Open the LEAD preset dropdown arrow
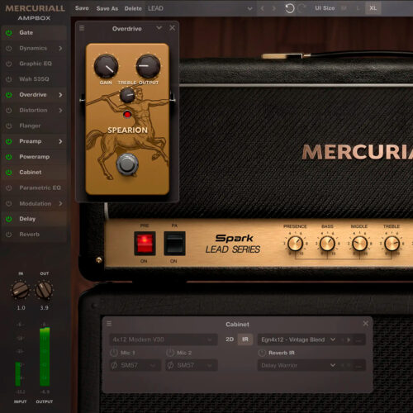 click(x=249, y=8)
